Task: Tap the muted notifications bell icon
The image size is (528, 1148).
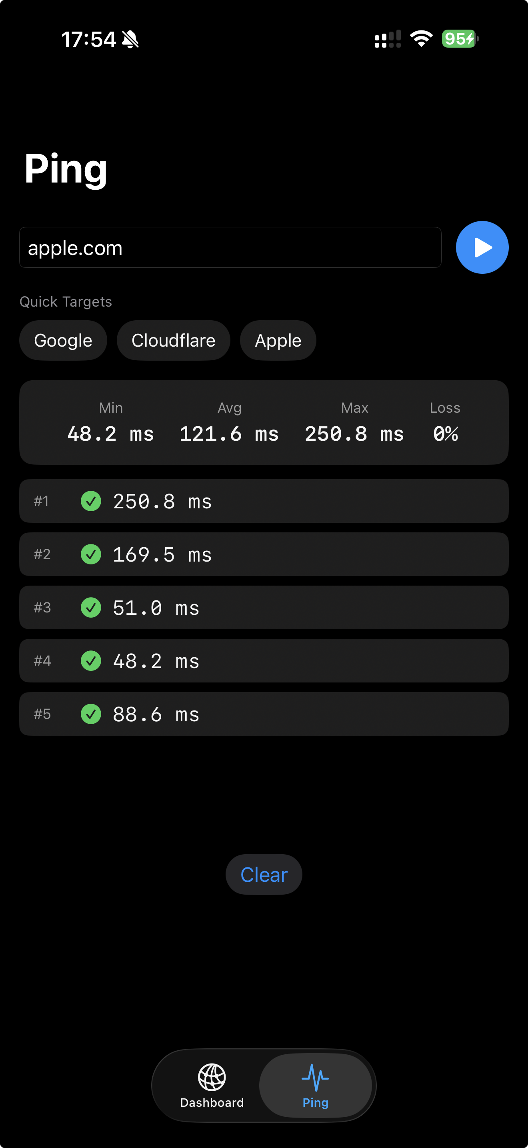Action: 130,39
